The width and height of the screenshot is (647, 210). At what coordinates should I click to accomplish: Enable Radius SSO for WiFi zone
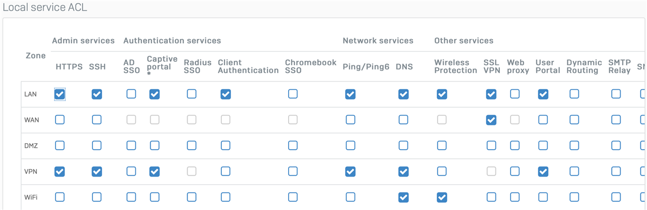(192, 197)
